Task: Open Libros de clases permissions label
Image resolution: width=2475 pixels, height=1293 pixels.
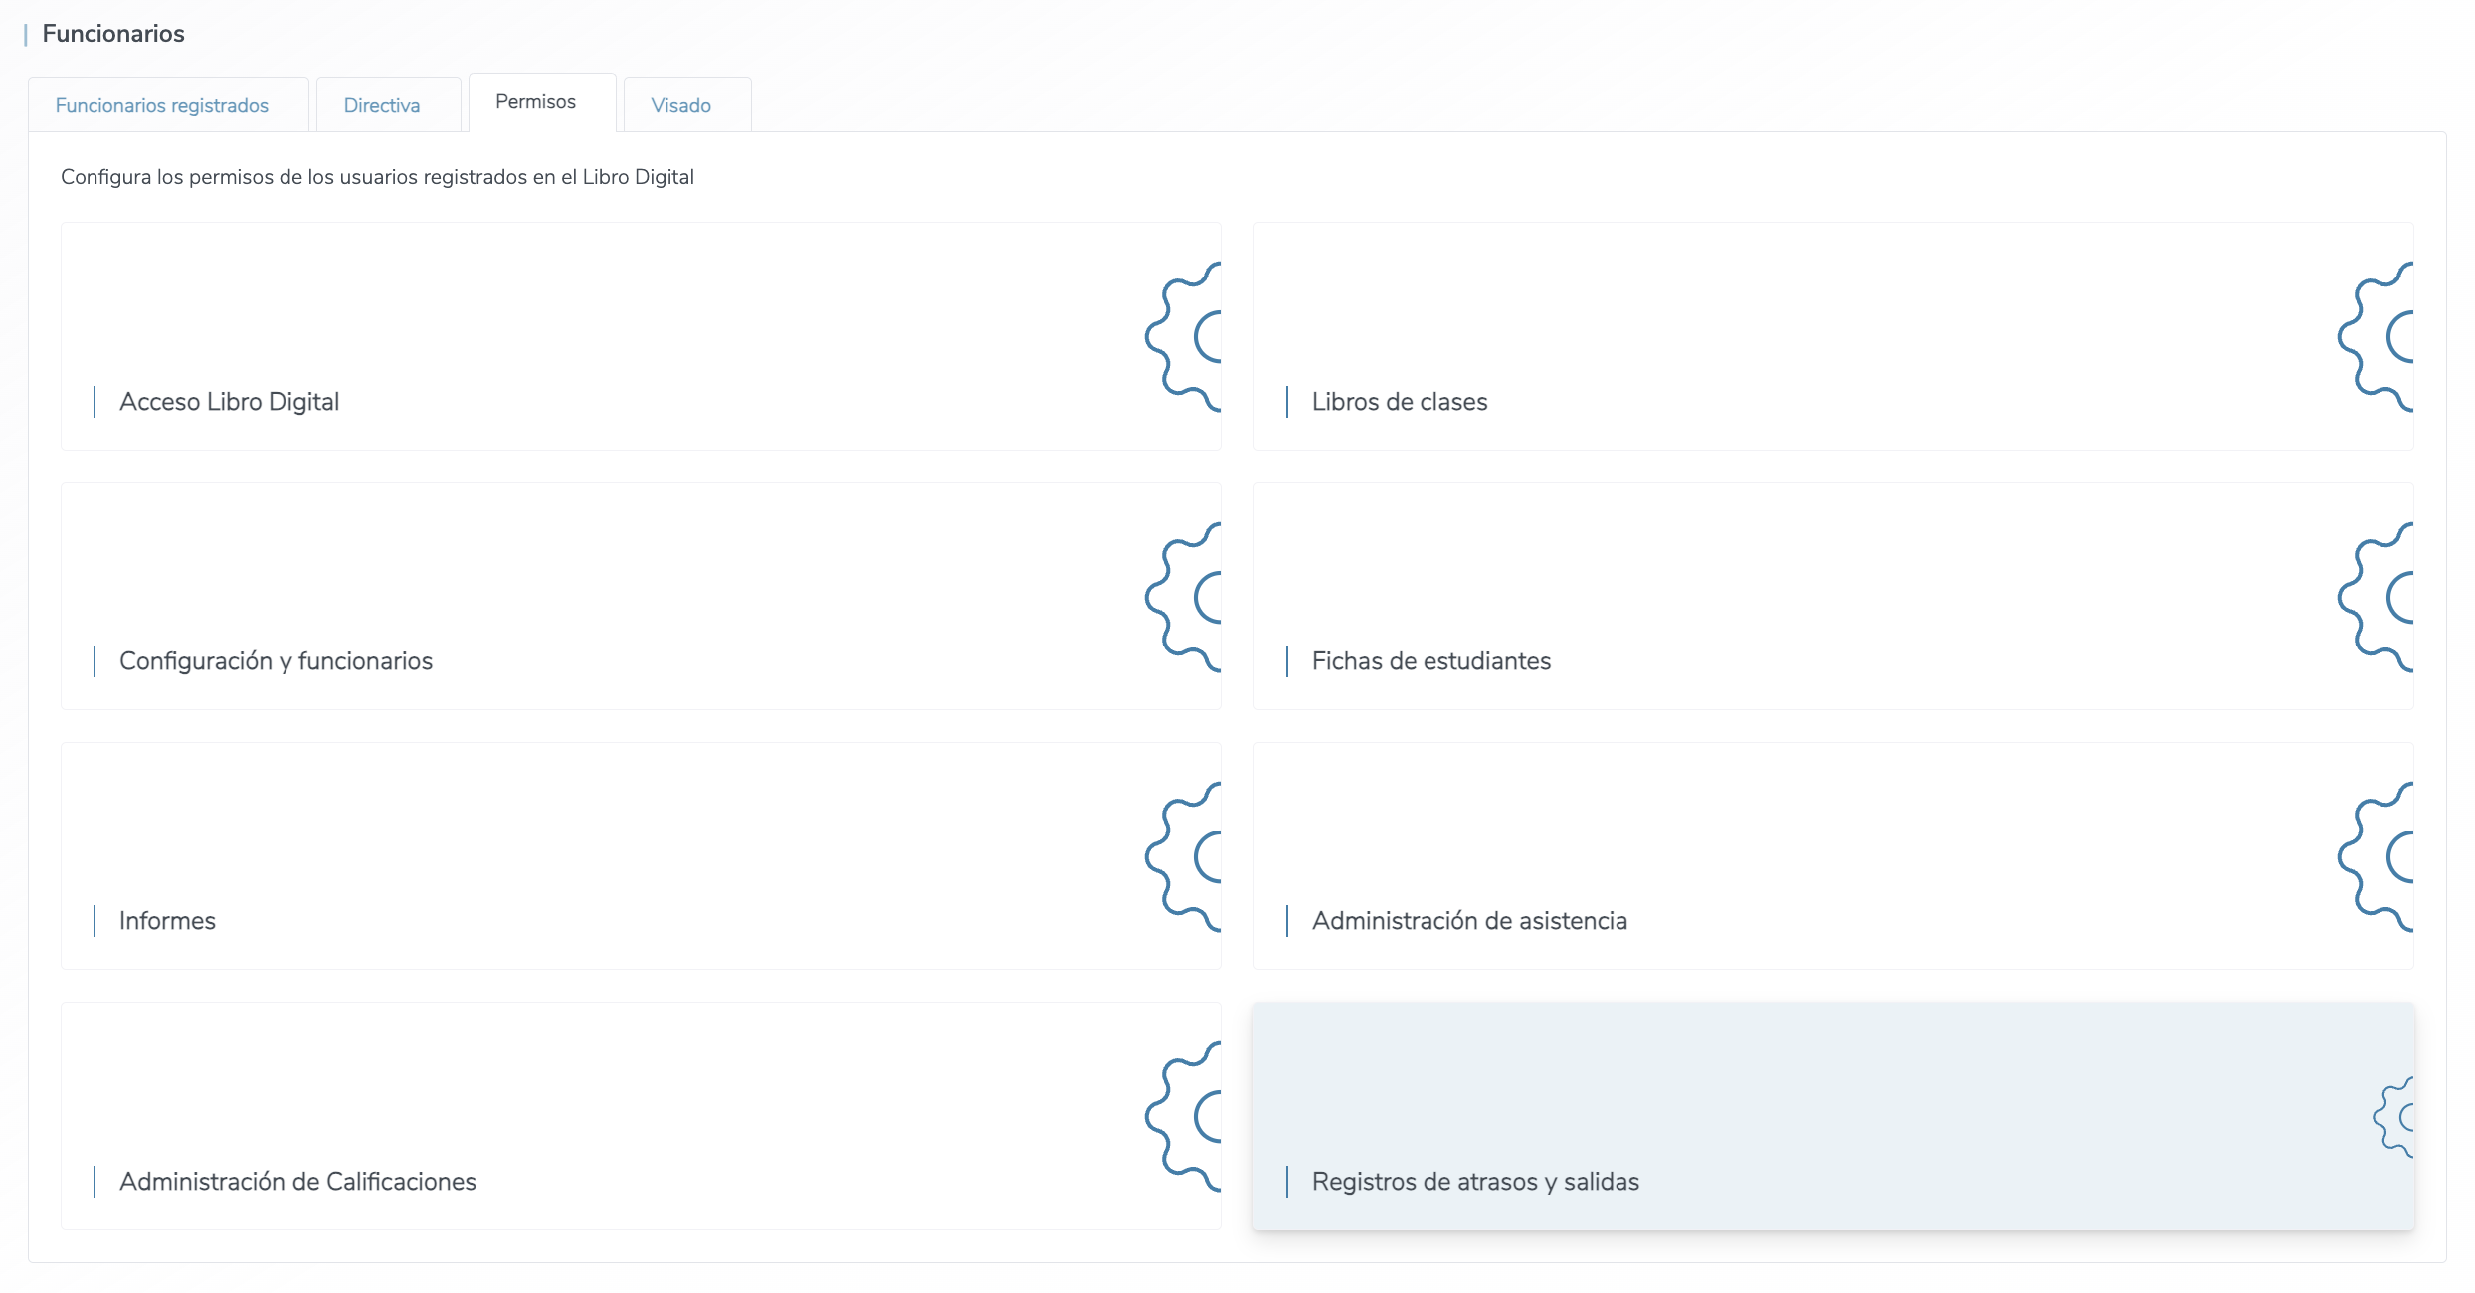Action: pos(1399,402)
